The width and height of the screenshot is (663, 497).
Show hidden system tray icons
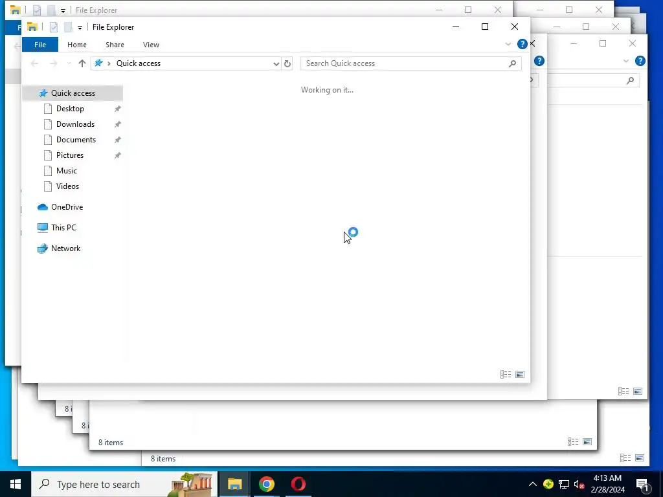pos(533,484)
